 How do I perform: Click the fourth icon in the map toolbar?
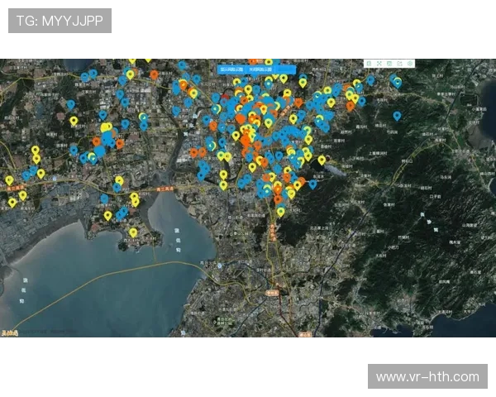tap(399, 63)
